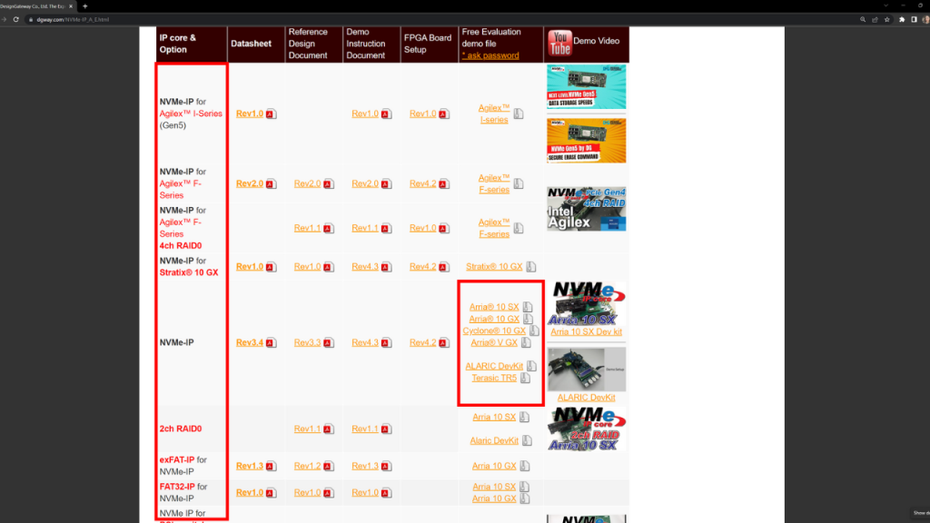Viewport: 930px width, 523px height.
Task: Open Rev1.1 demo instruction link for 4ch RAID0
Action: tap(365, 228)
